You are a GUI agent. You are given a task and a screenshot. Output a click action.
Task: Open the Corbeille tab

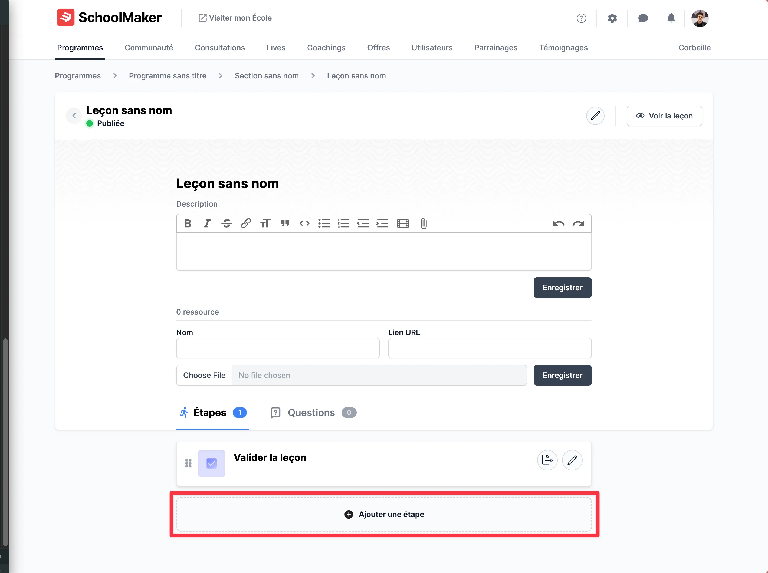[694, 48]
